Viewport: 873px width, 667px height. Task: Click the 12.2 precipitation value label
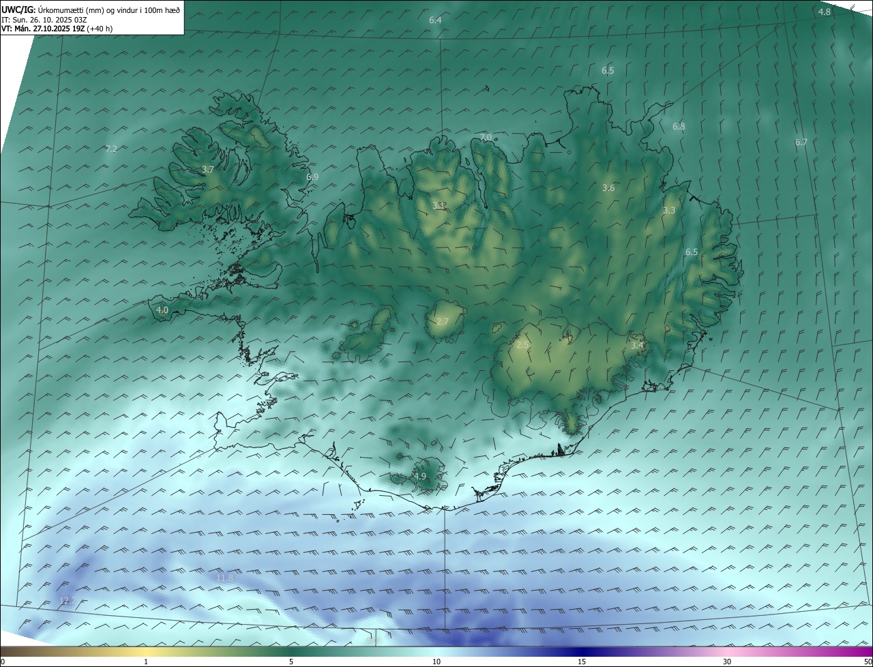(68, 601)
